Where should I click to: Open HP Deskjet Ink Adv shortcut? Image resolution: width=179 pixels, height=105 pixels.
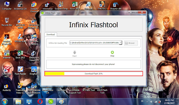pyautogui.click(x=34, y=23)
